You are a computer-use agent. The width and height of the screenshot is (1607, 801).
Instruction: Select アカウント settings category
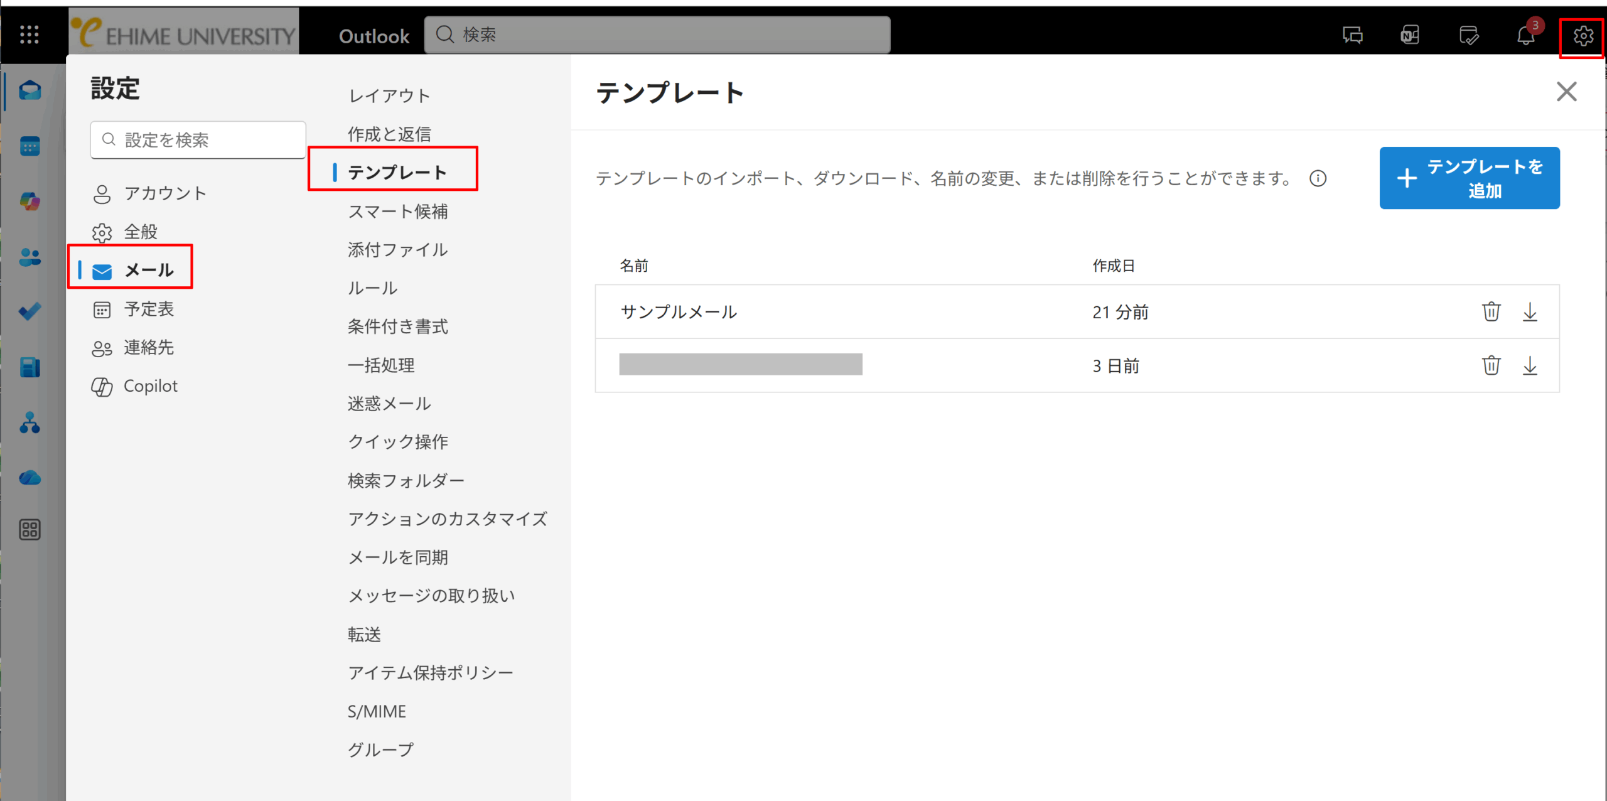click(x=164, y=193)
